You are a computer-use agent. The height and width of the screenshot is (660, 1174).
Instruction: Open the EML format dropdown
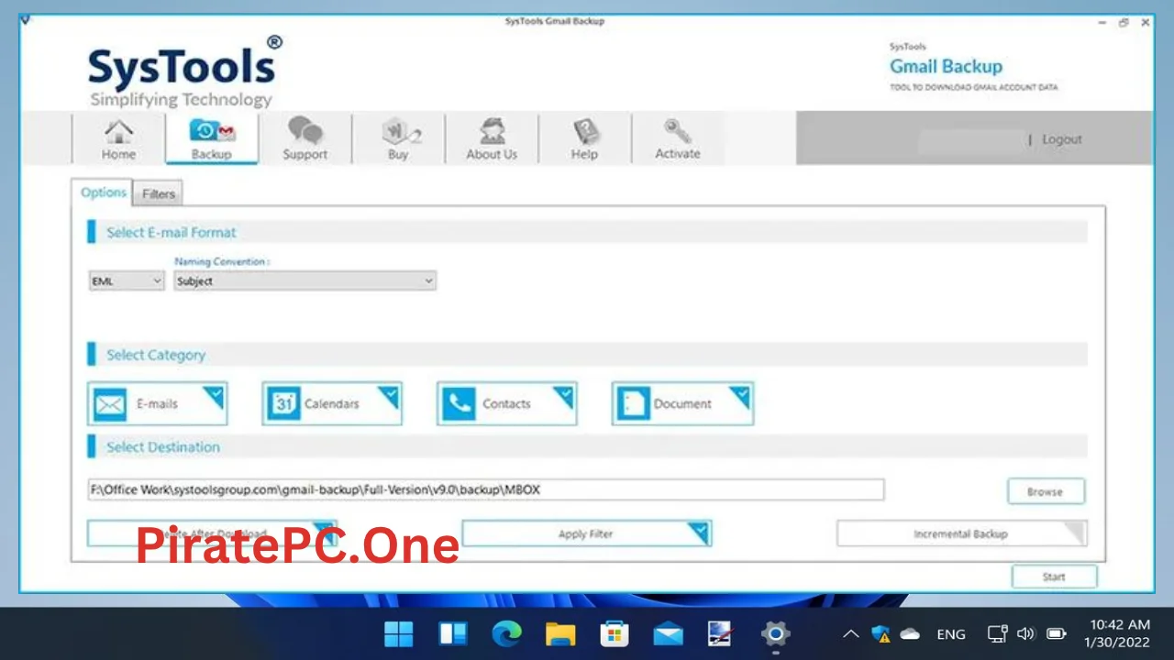126,281
